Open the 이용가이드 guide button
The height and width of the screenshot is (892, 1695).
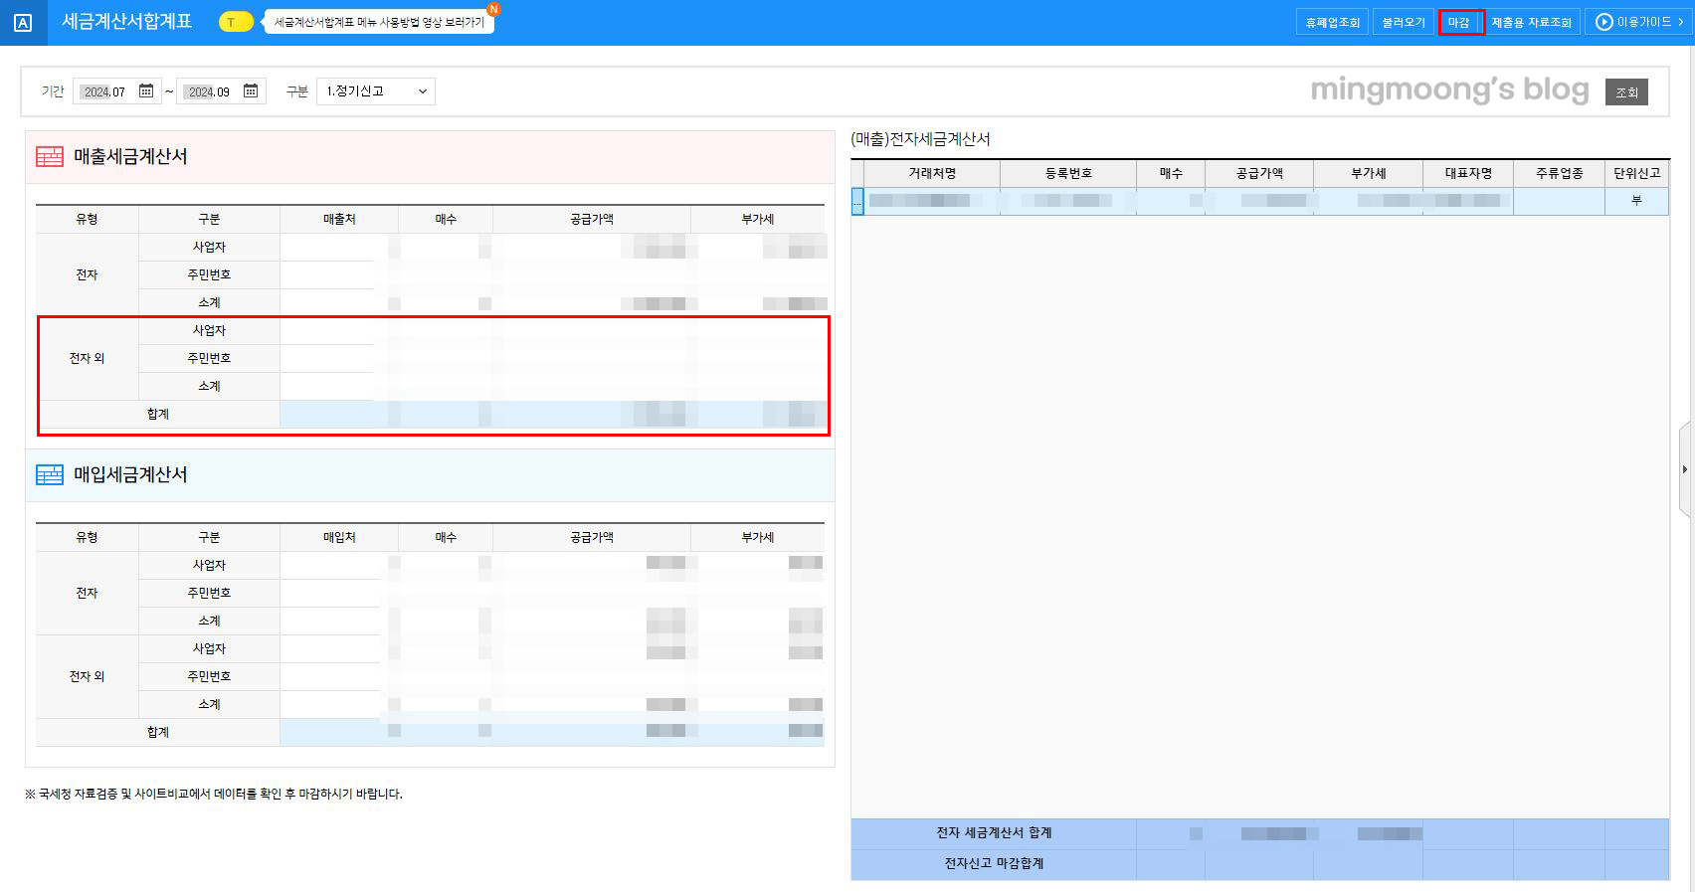tap(1639, 22)
